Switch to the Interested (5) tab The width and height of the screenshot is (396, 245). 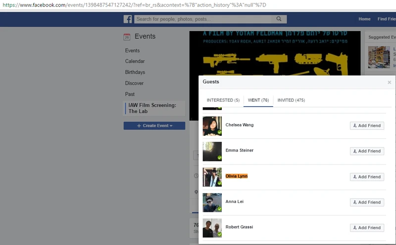(223, 100)
